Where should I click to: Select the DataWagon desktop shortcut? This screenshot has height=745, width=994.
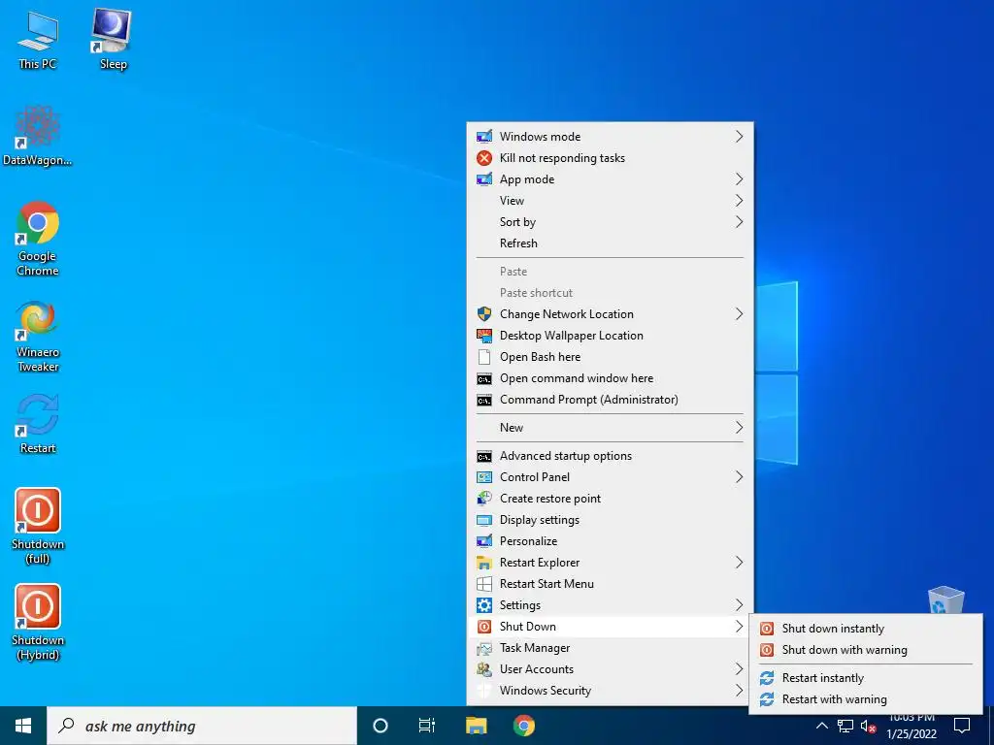click(x=38, y=136)
